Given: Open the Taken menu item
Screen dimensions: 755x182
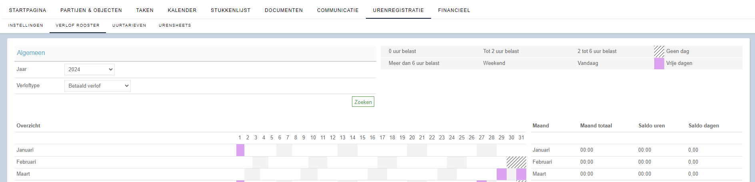Looking at the screenshot, I should coord(145,10).
